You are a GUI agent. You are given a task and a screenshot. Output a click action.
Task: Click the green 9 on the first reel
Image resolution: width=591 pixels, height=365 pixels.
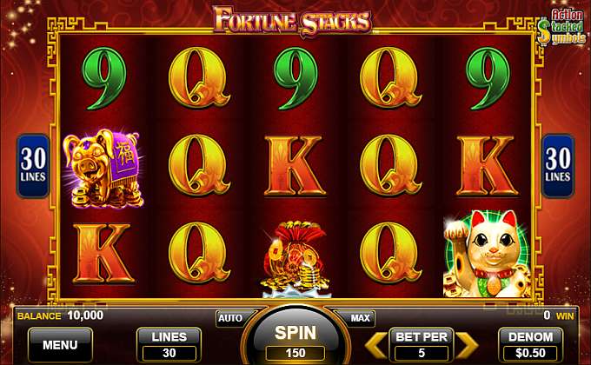click(104, 78)
